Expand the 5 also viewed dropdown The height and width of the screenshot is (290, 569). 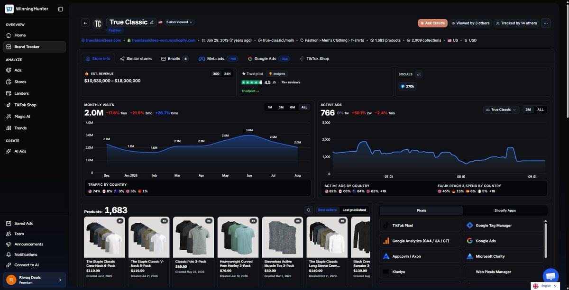pos(179,22)
